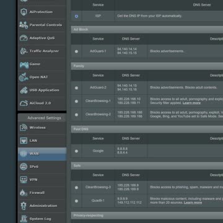Screen dimensions: 223x223
Task: Select the Quad9-1 DNS radio button
Action: tap(76, 201)
